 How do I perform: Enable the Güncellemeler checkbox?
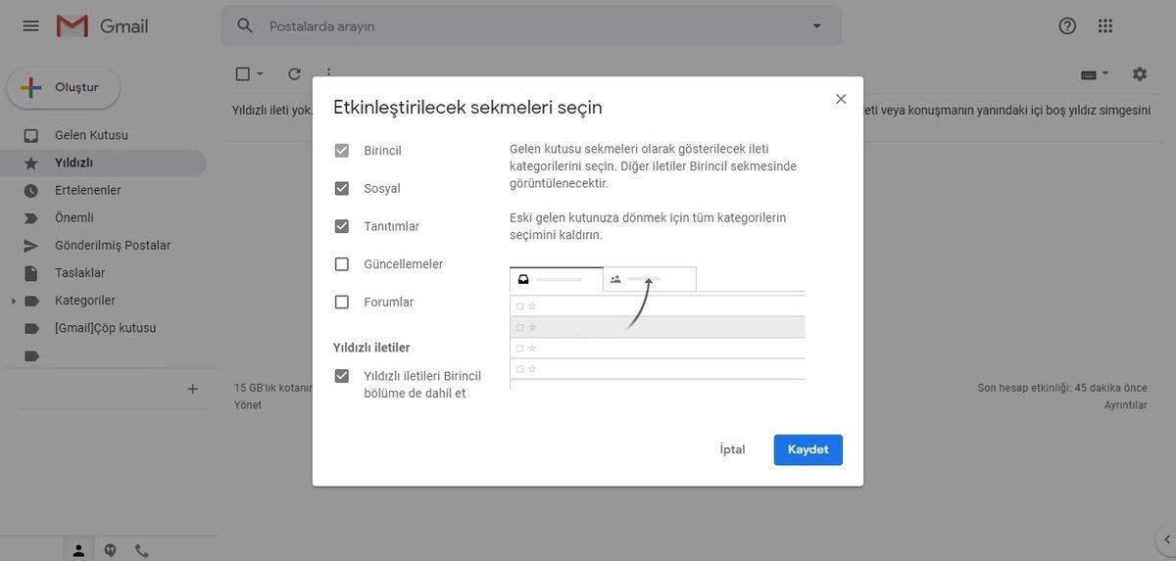pos(342,264)
